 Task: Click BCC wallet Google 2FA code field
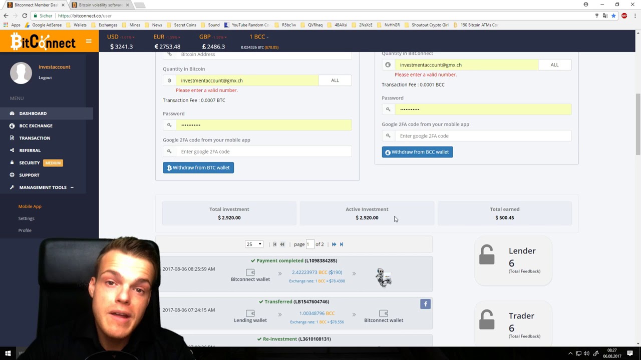point(483,136)
